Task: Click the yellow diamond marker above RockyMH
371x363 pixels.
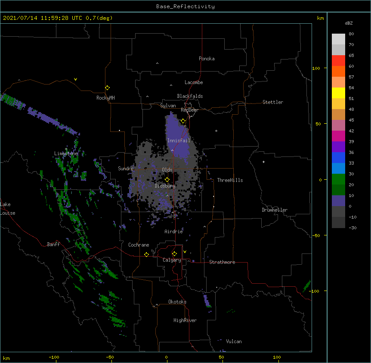Action: [x=107, y=88]
